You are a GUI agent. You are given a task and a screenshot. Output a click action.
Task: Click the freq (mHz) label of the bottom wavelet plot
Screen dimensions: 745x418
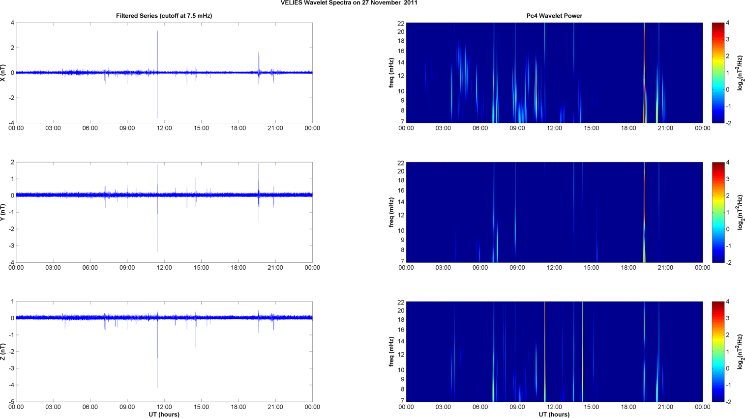pos(391,352)
